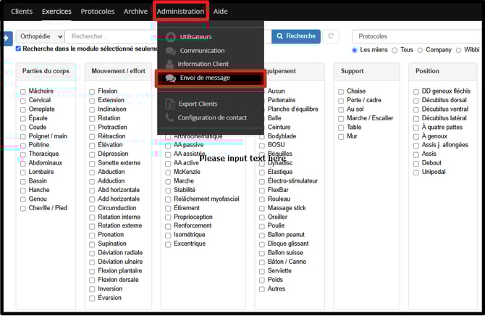This screenshot has width=485, height=316.
Task: Click the Information Client person icon
Action: [x=171, y=64]
